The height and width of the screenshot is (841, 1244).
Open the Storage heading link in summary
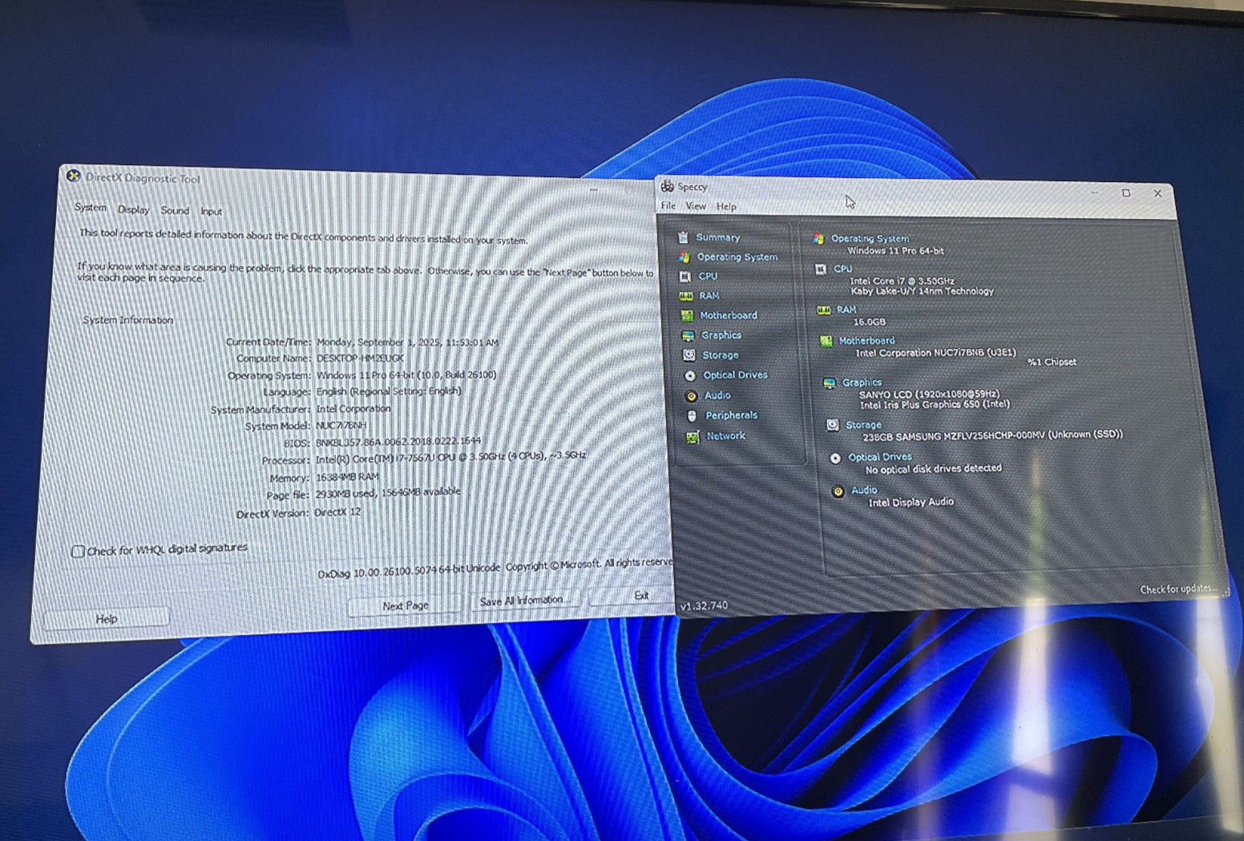pos(863,425)
